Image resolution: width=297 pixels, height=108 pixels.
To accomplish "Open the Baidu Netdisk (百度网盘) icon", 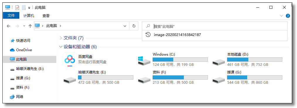I will pos(70,59).
